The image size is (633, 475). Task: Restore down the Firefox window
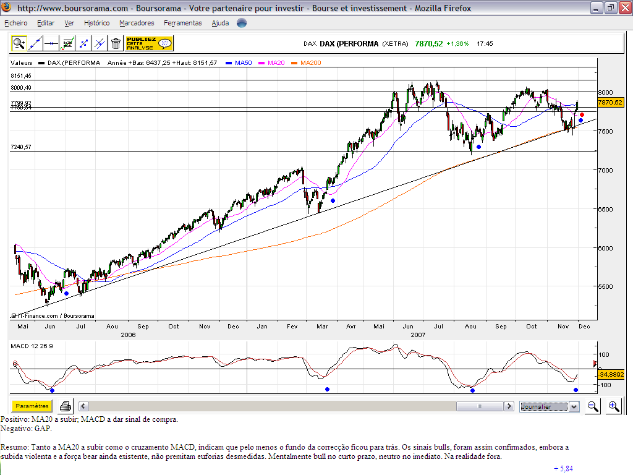(611, 8)
